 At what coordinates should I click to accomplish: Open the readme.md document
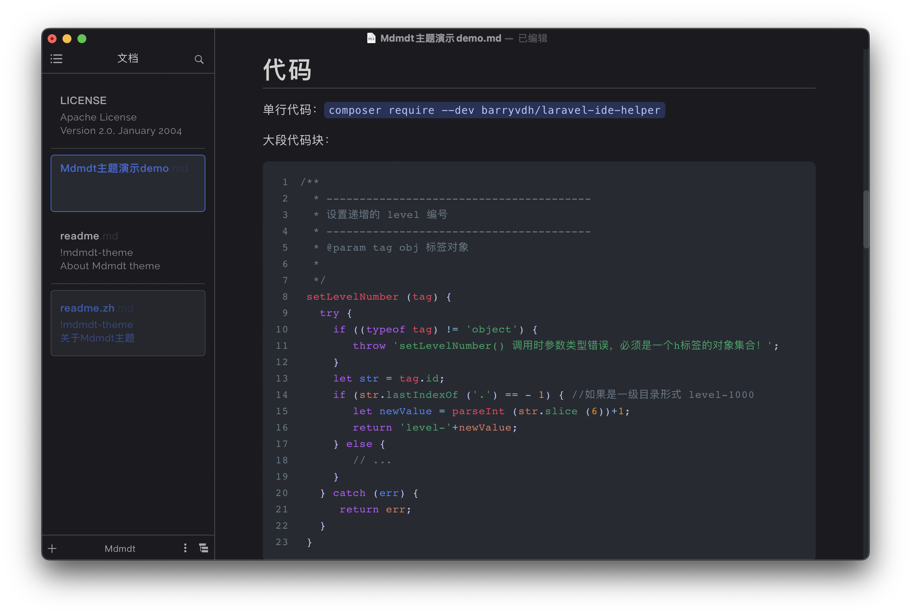click(x=128, y=251)
